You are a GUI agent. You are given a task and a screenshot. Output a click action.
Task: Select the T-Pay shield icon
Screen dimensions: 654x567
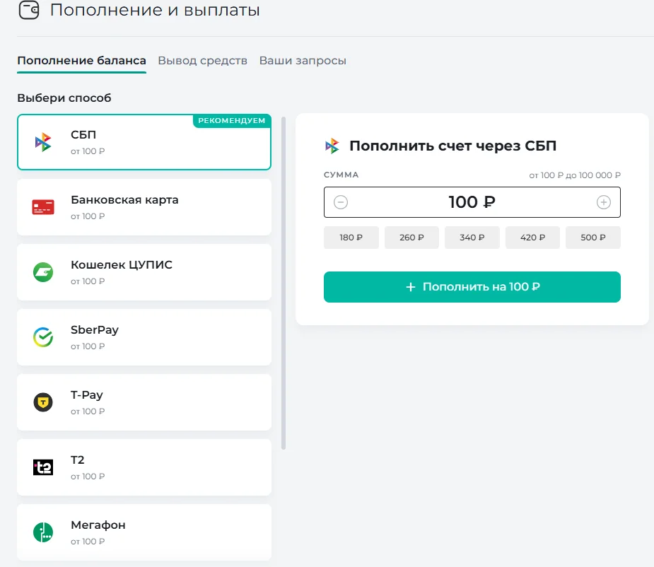pyautogui.click(x=43, y=402)
